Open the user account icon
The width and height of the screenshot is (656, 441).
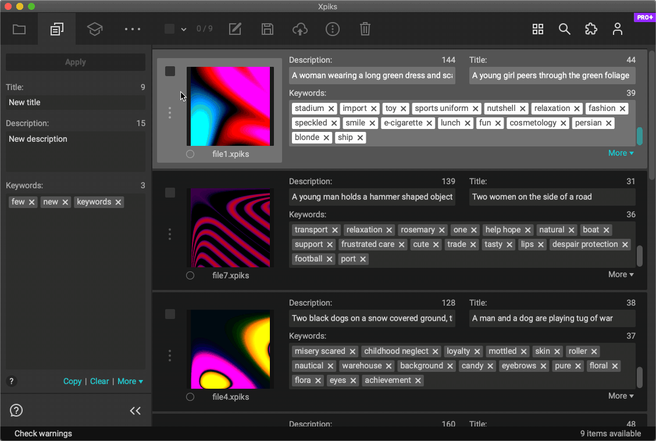click(x=618, y=29)
